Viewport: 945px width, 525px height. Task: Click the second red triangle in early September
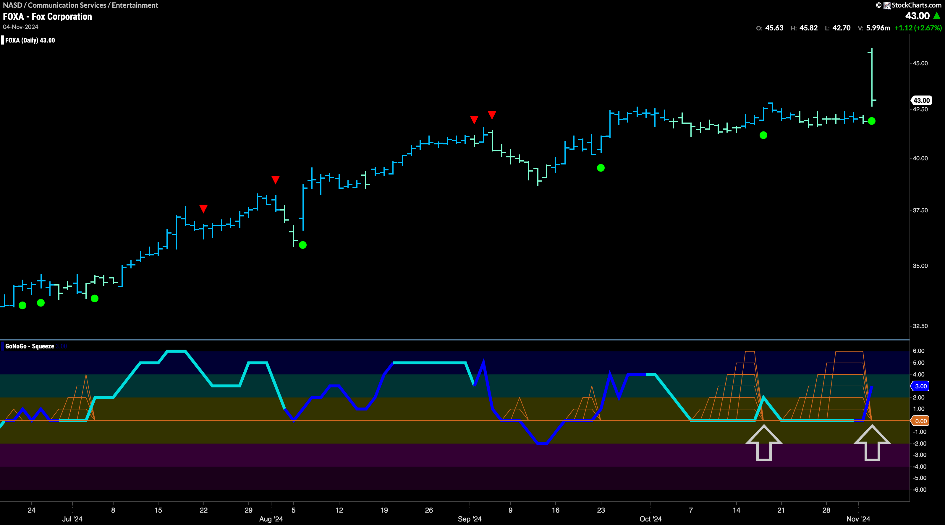492,115
